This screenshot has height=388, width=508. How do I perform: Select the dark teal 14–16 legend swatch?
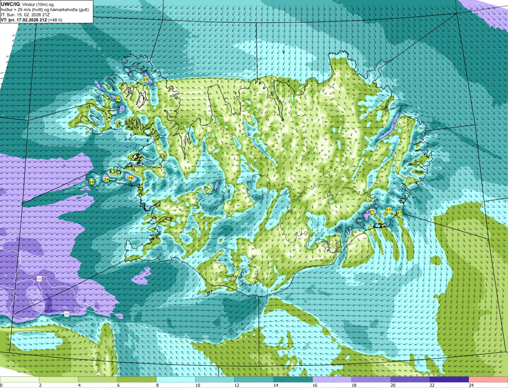pos(293,379)
